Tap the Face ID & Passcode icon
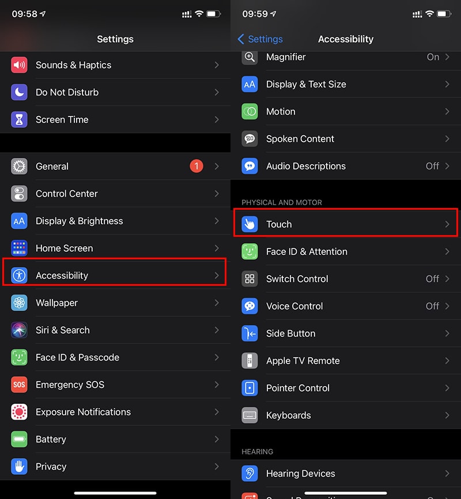This screenshot has width=461, height=499. point(19,357)
